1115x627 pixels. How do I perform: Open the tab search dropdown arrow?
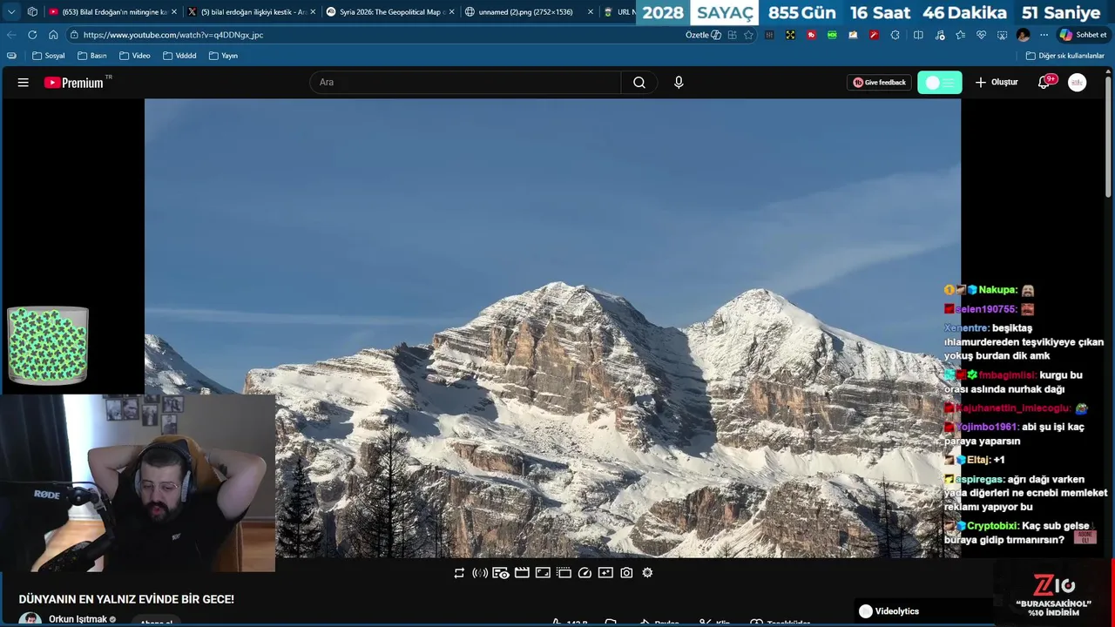[11, 12]
